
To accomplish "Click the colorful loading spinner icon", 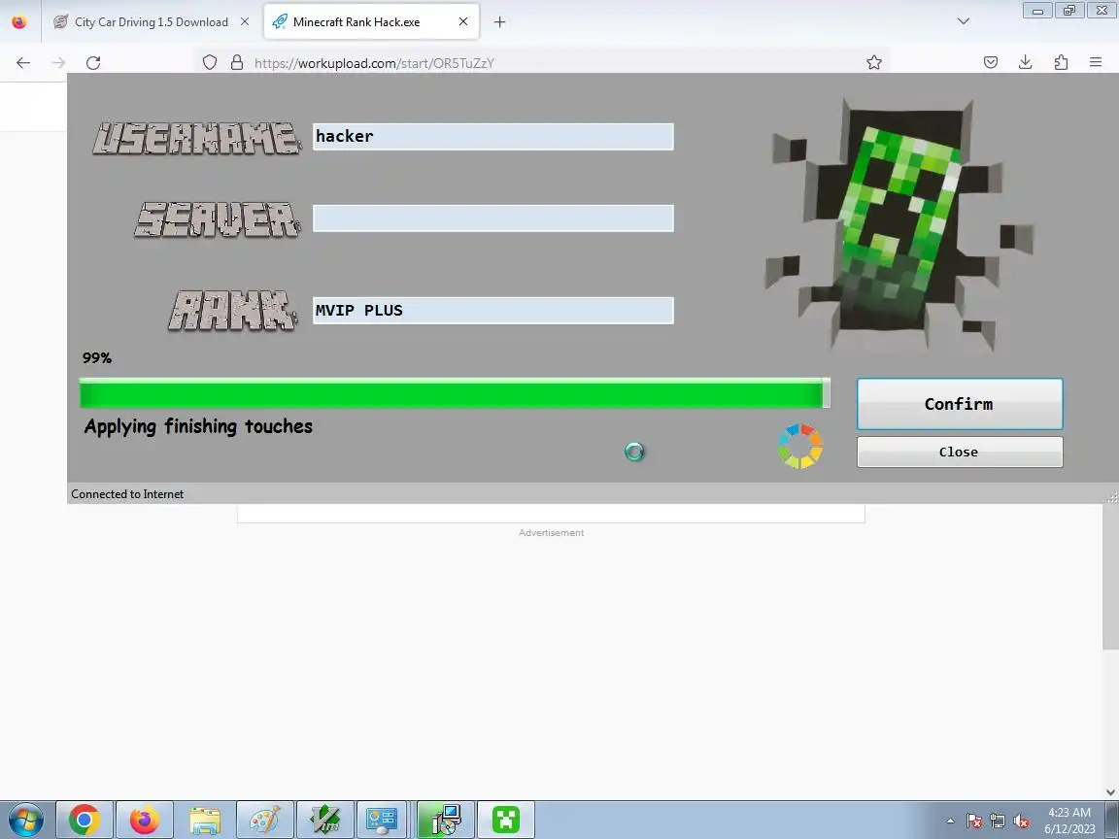I will tap(800, 447).
